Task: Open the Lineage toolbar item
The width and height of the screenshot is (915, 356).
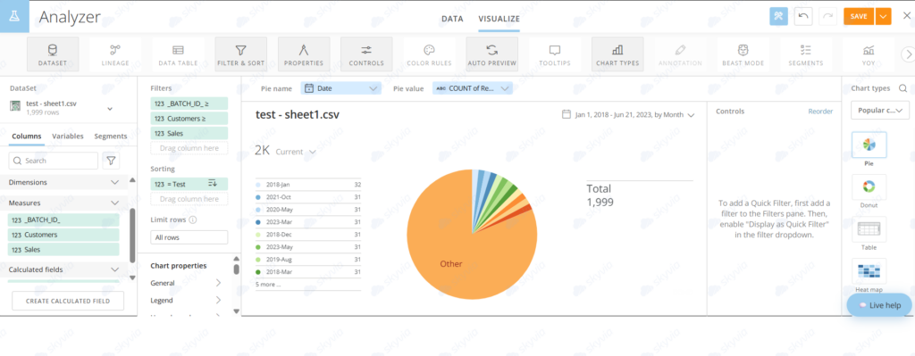Action: [115, 54]
